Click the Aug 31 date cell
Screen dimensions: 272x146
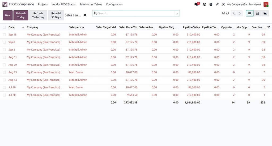tap(12, 57)
